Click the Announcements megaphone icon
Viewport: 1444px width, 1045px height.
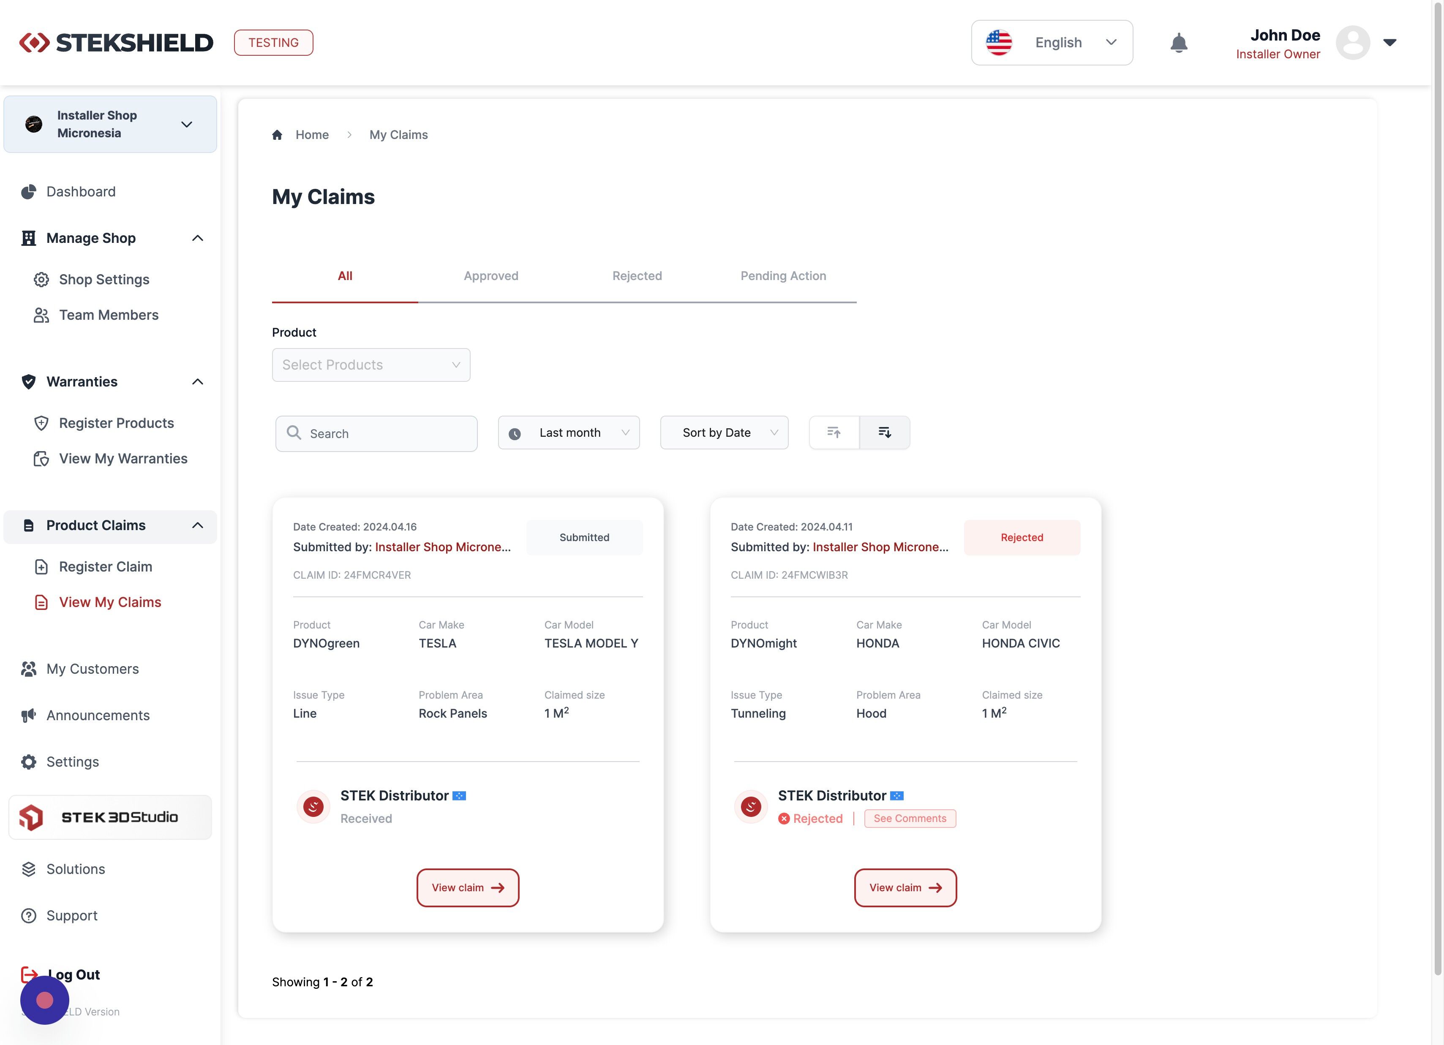[x=29, y=716]
